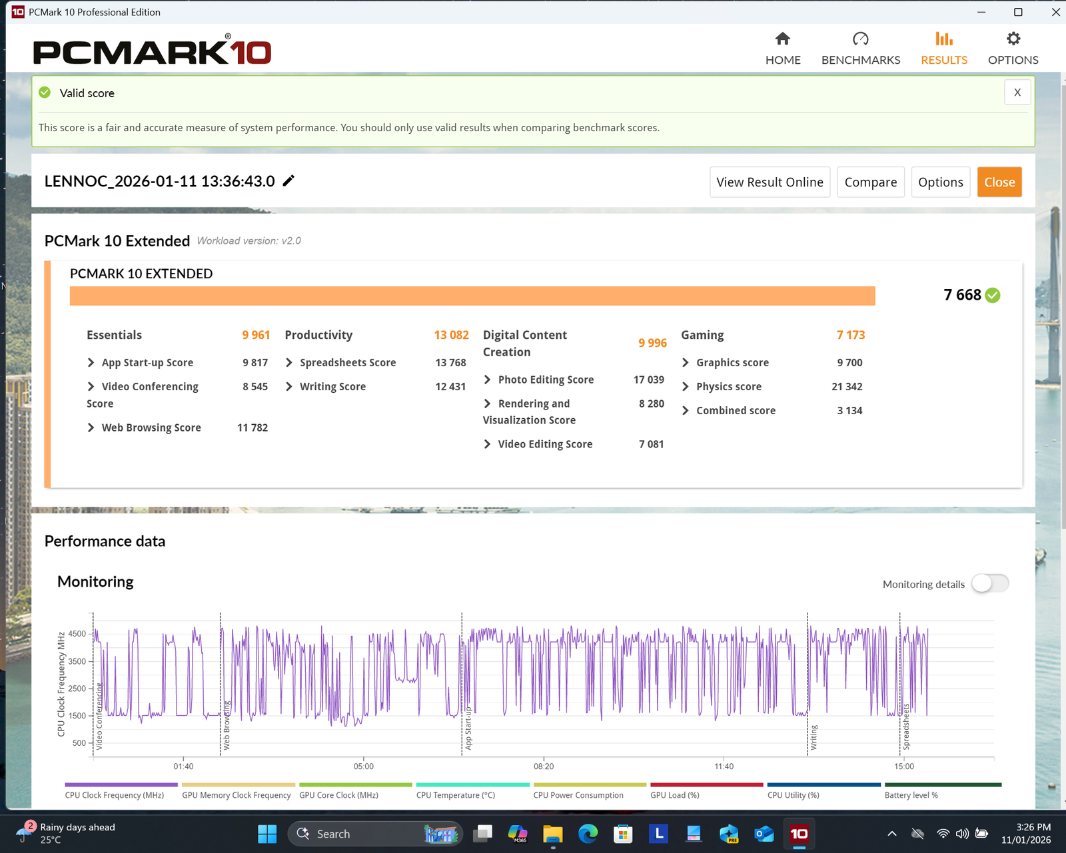Open the Benchmarks gauge icon

860,39
